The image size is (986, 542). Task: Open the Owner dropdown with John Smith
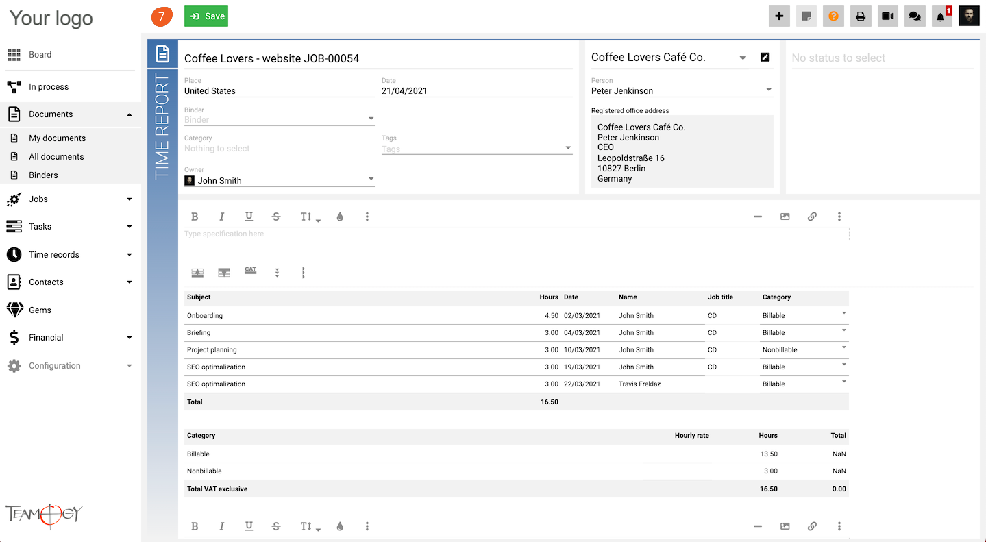[371, 180]
